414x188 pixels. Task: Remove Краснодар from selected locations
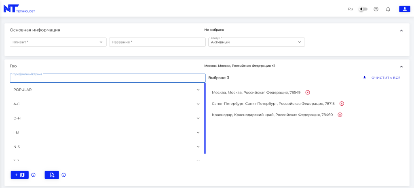[x=340, y=115]
